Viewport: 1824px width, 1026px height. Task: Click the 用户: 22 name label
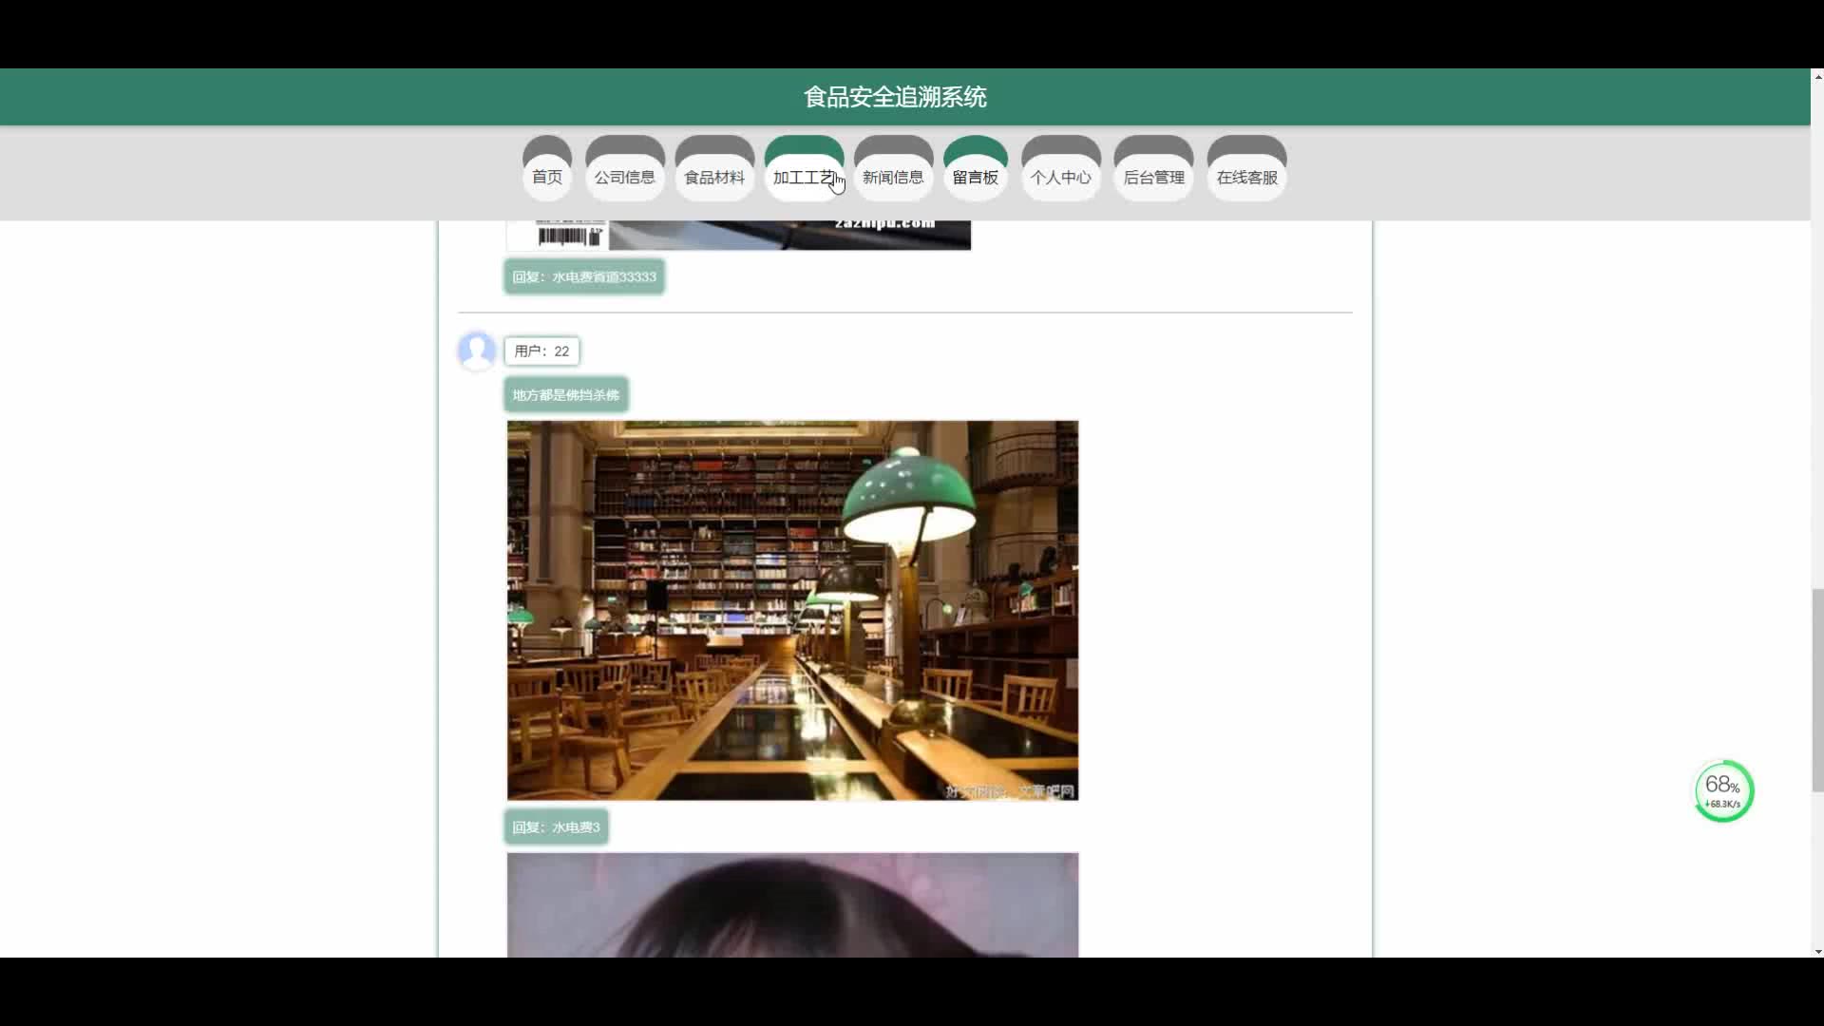(x=541, y=351)
